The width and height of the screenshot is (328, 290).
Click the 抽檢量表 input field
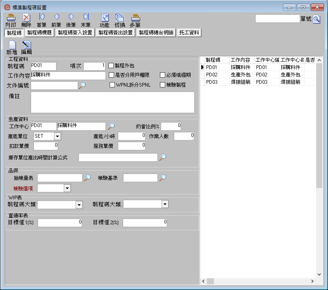click(60, 178)
